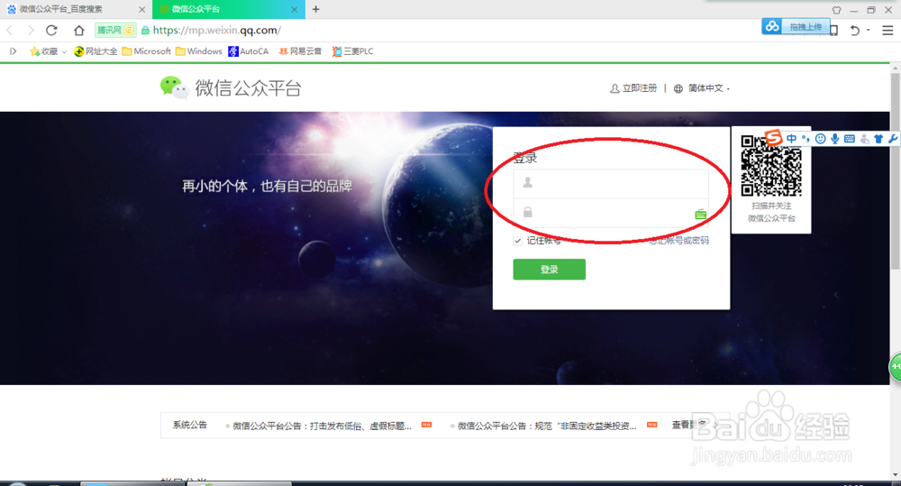Open the 简体中文 language dropdown
Screen dimensions: 901x486
702,88
